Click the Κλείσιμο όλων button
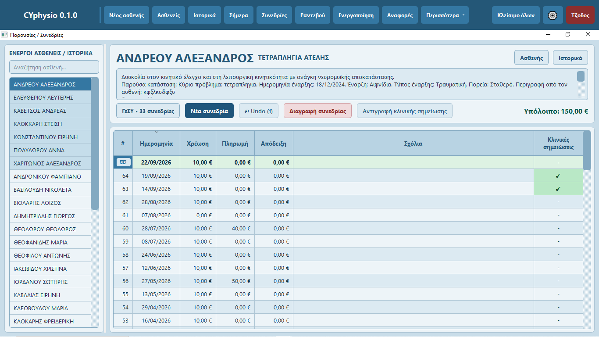599x337 pixels. [516, 15]
